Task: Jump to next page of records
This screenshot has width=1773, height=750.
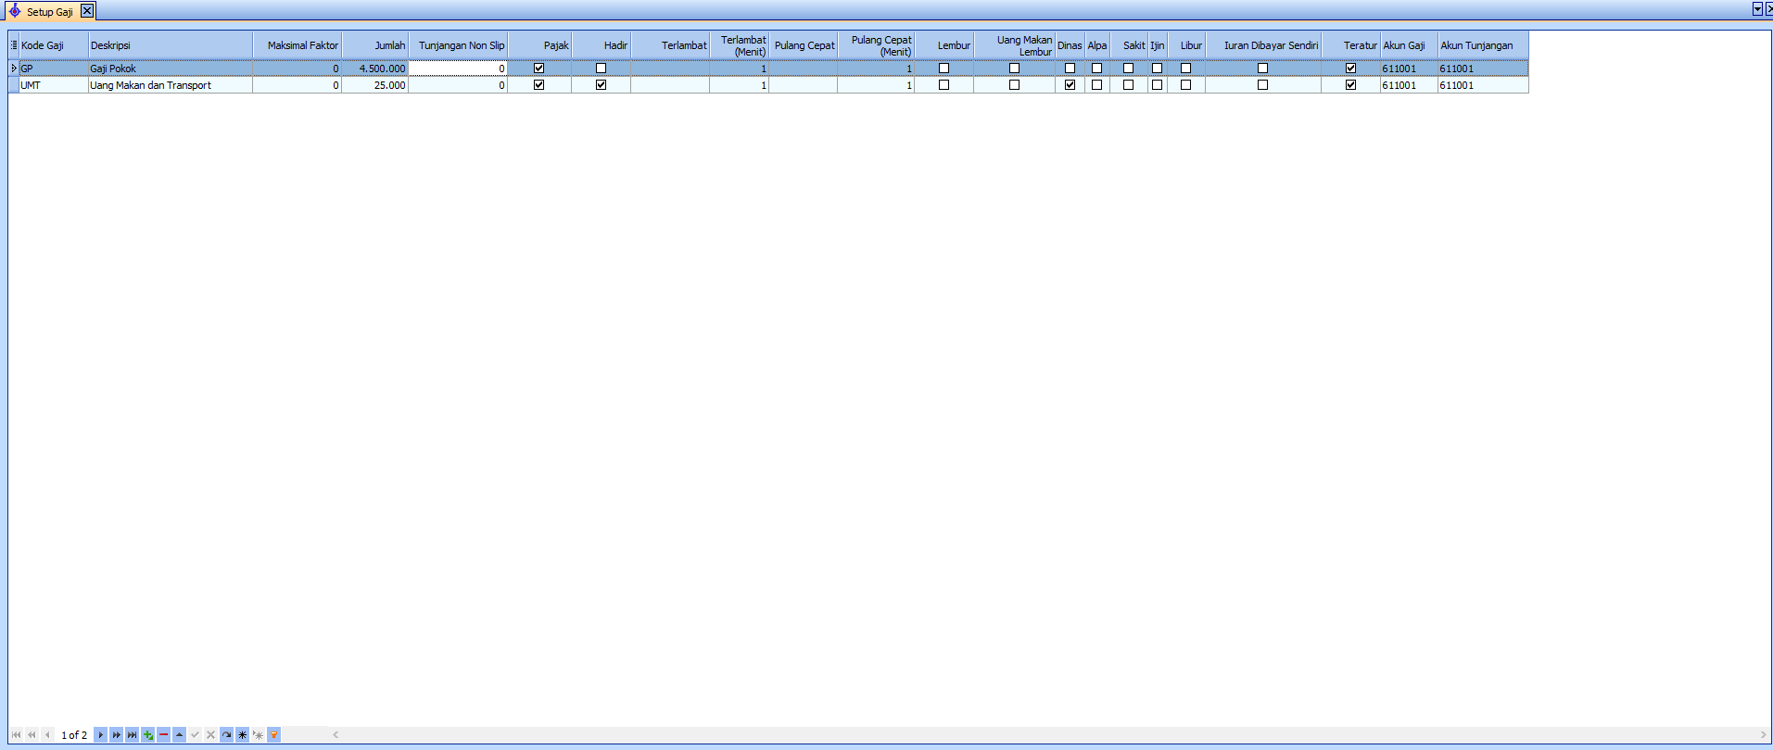Action: tap(117, 734)
